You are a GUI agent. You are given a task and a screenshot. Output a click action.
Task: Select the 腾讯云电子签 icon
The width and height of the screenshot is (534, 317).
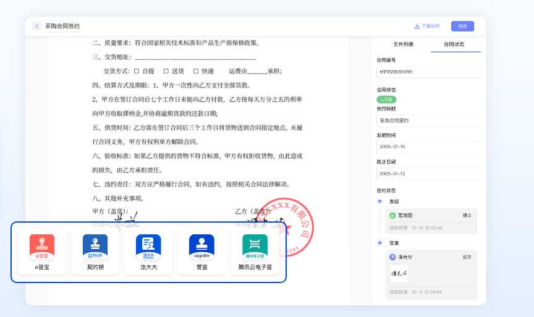click(255, 247)
